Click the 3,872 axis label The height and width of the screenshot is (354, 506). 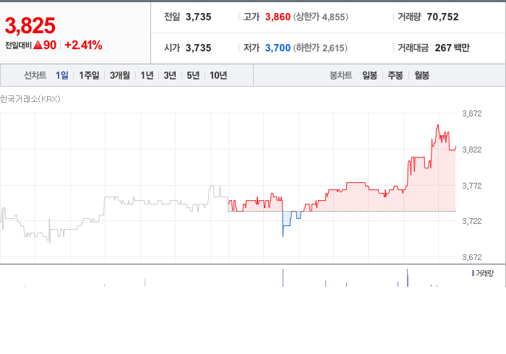coord(471,113)
